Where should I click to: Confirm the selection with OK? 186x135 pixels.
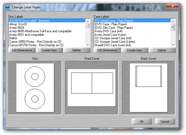click(x=142, y=122)
